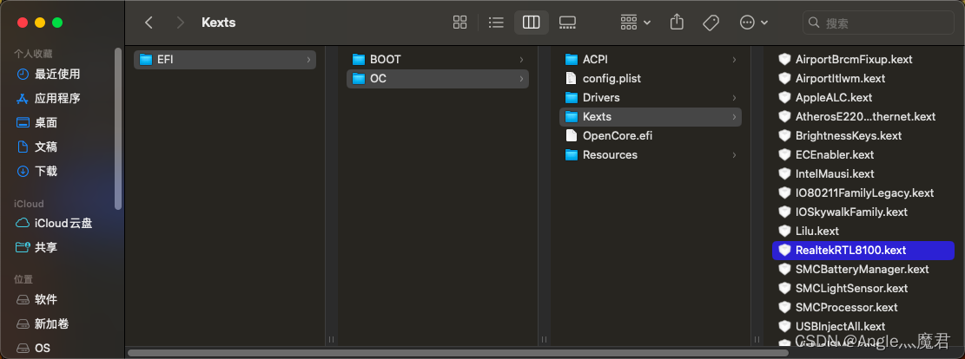Viewport: 965px width, 359px height.
Task: Expand the Resources folder chevron
Action: pyautogui.click(x=734, y=155)
